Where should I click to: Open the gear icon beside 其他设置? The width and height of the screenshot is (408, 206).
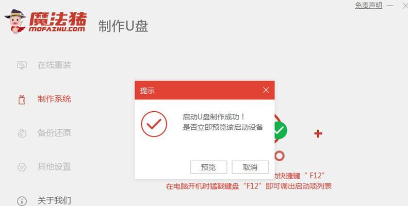coord(22,167)
